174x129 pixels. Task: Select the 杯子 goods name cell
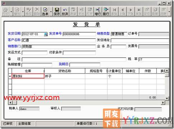point(65,76)
